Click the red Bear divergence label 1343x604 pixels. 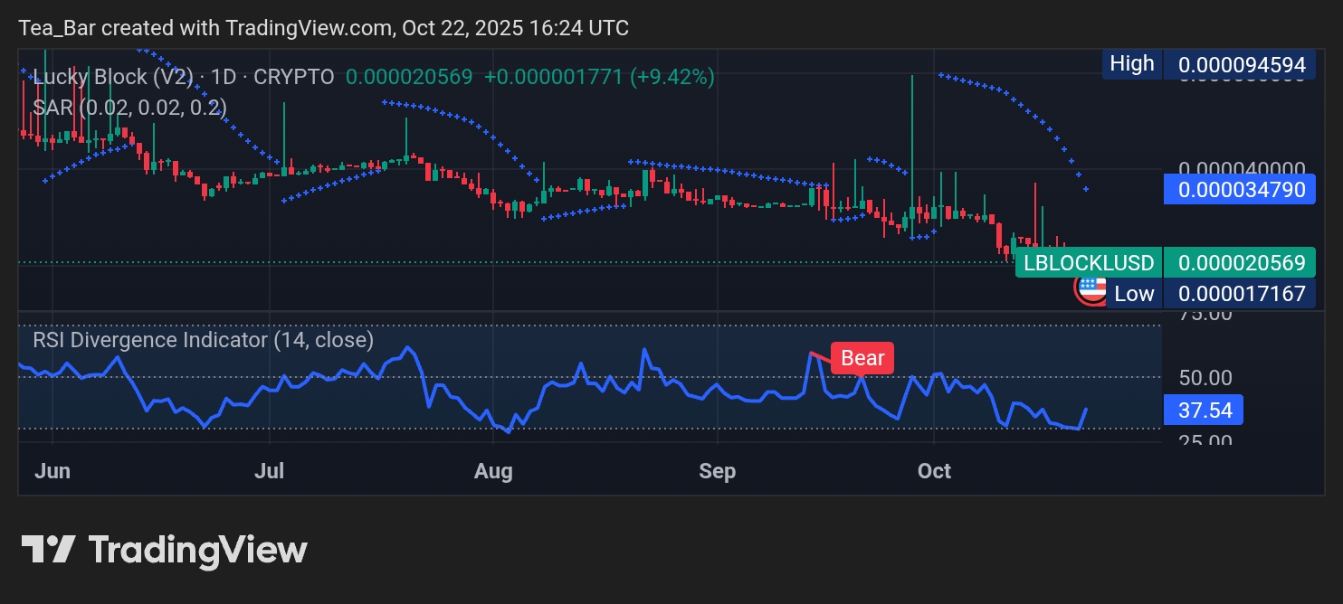tap(862, 358)
